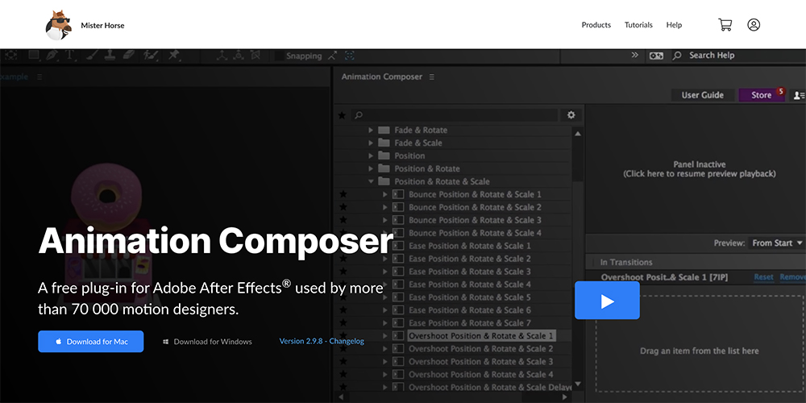The width and height of the screenshot is (806, 403).
Task: Click the preset list scroll-down arrow
Action: [578, 384]
